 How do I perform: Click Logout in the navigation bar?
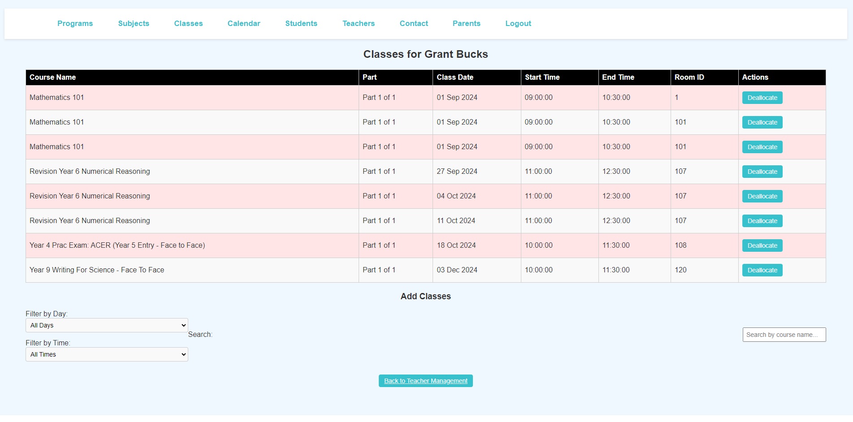click(518, 23)
